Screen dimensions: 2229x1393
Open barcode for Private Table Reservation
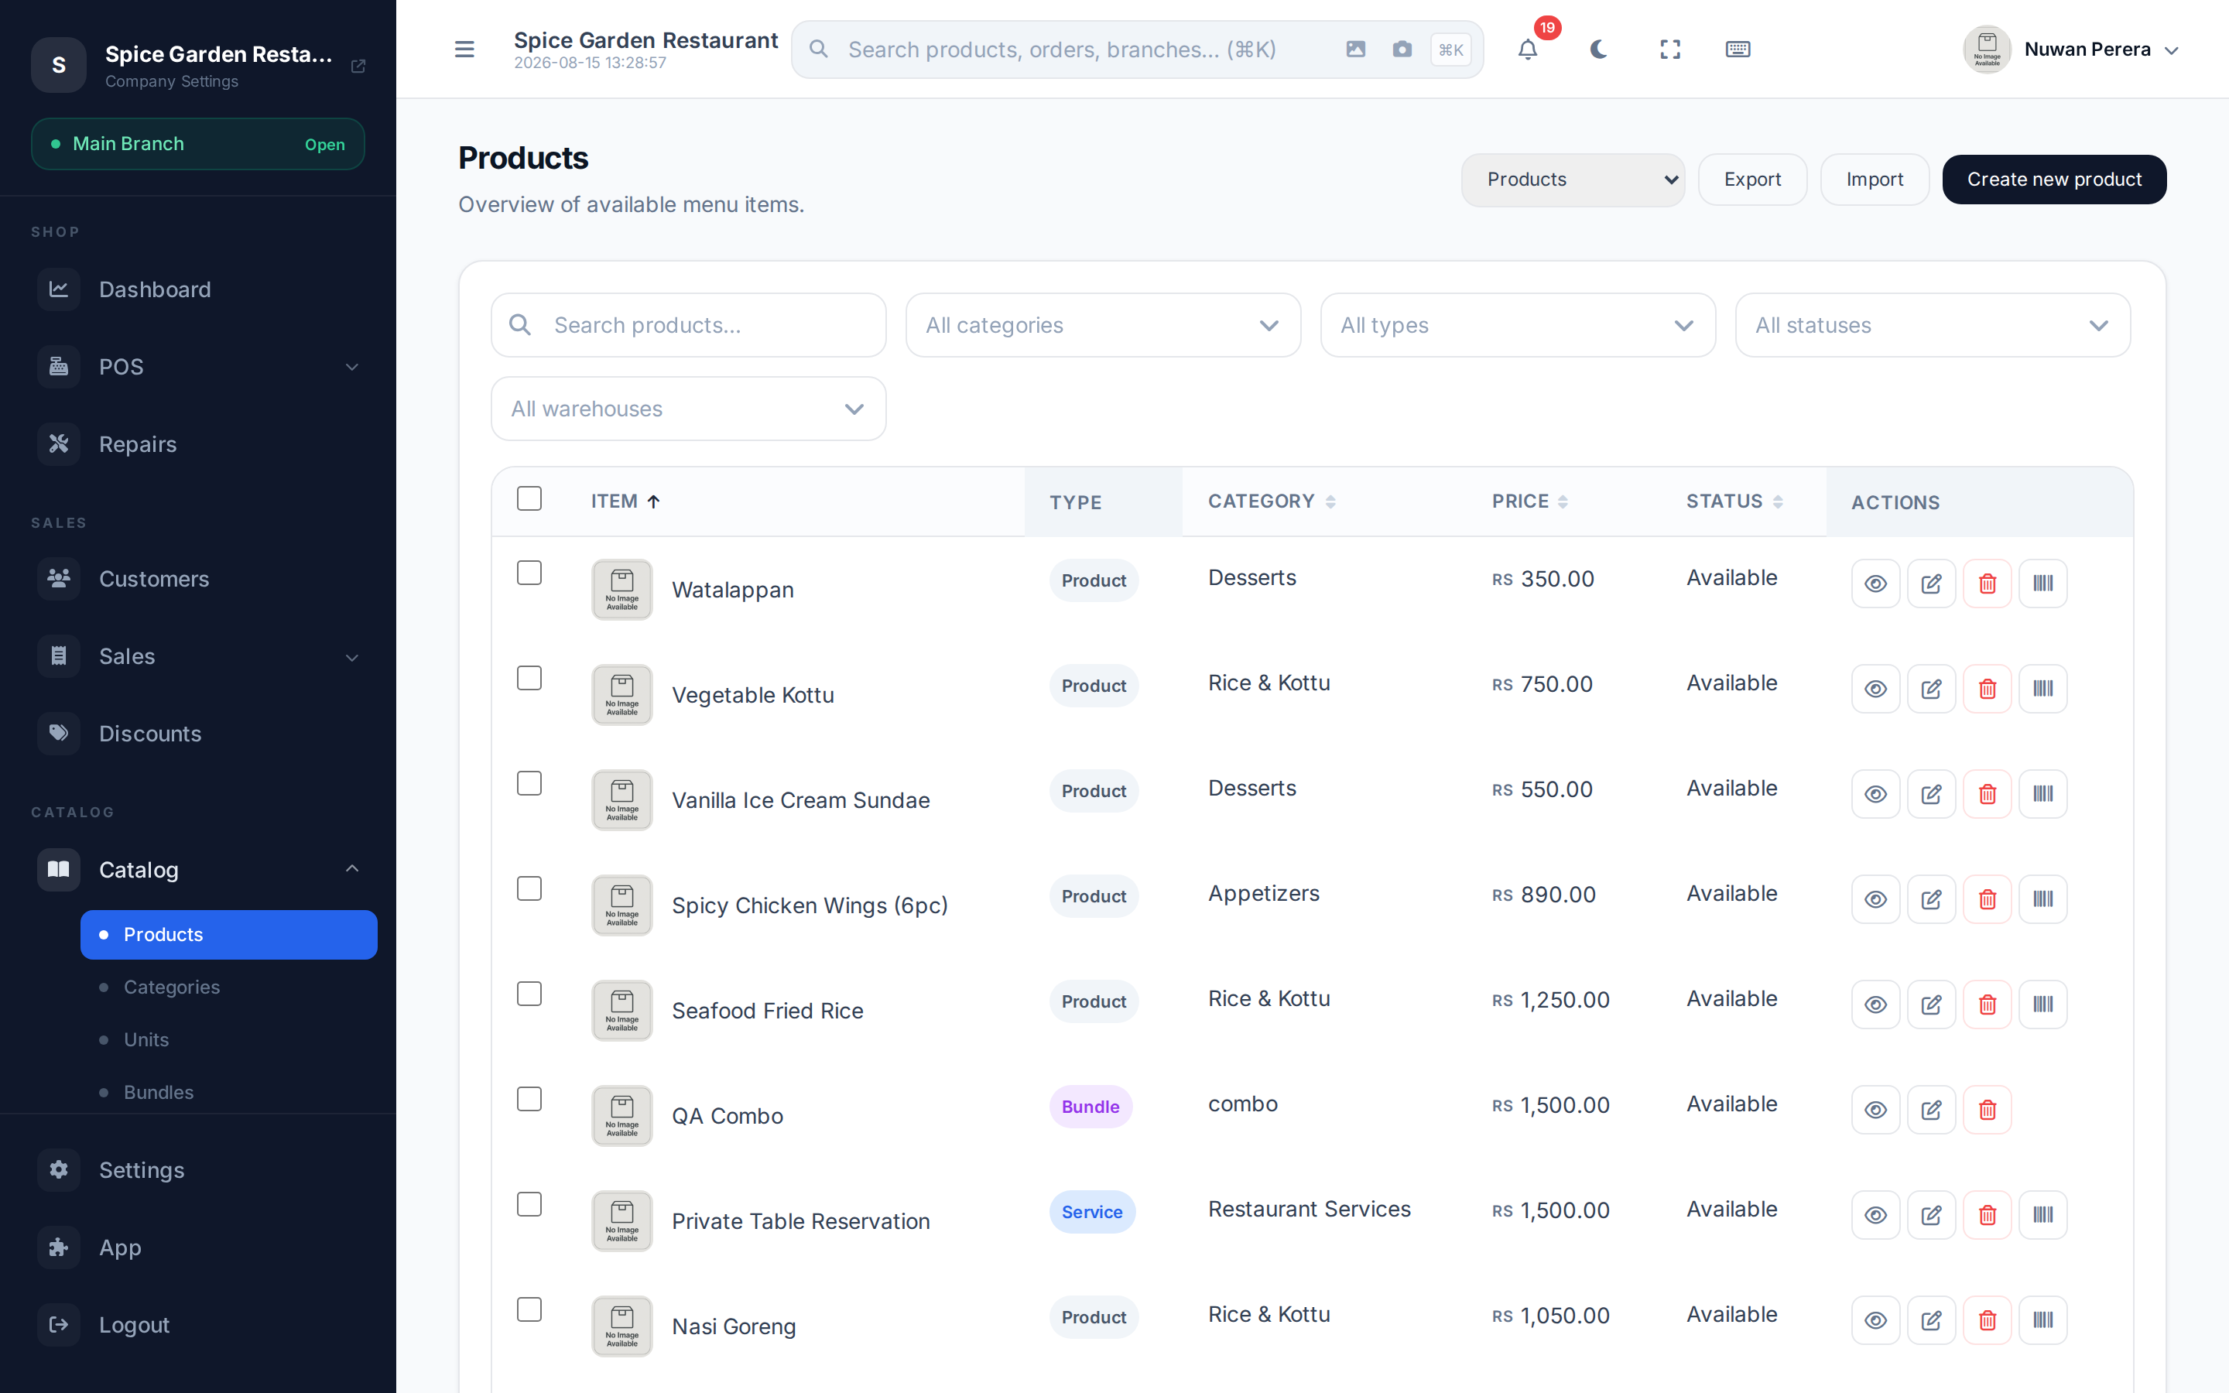coord(2043,1214)
